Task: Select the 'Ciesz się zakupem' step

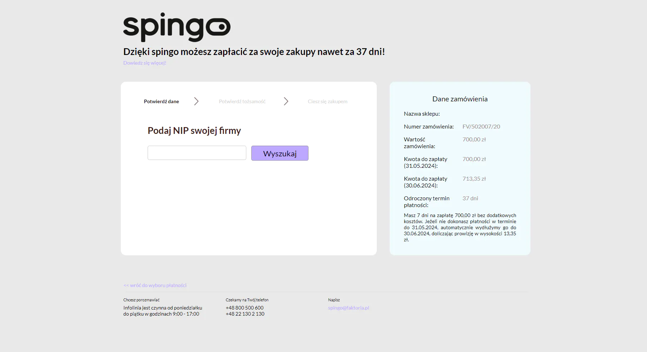Action: point(327,101)
